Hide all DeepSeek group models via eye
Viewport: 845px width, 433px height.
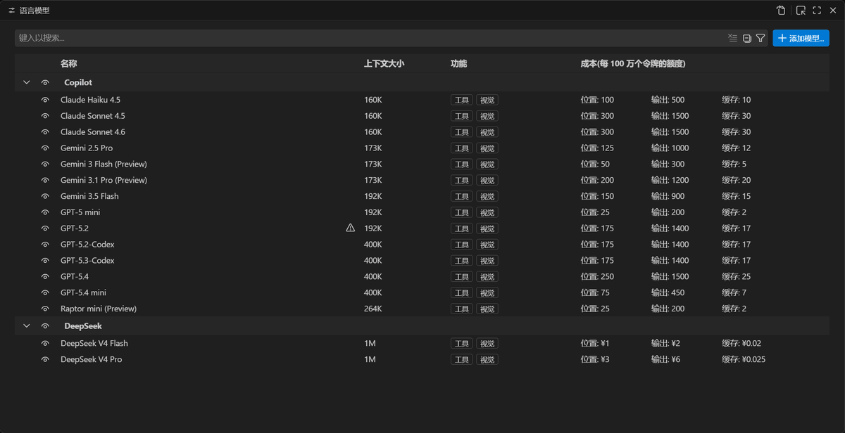(45, 326)
